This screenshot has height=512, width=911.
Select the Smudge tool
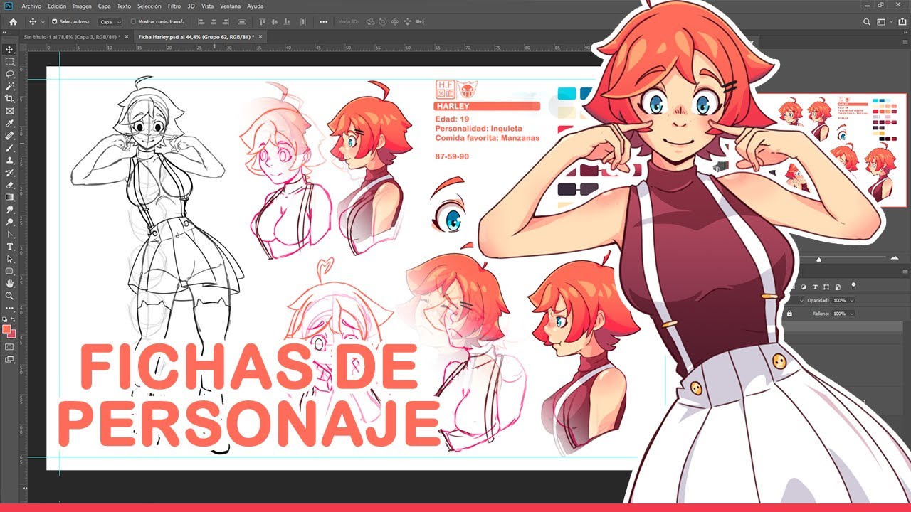tap(10, 210)
